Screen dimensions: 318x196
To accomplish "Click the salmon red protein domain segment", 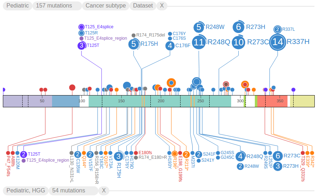I will click(272, 101).
